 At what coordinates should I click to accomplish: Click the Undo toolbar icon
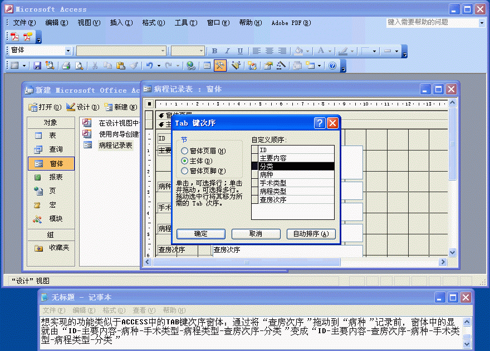pyautogui.click(x=150, y=66)
